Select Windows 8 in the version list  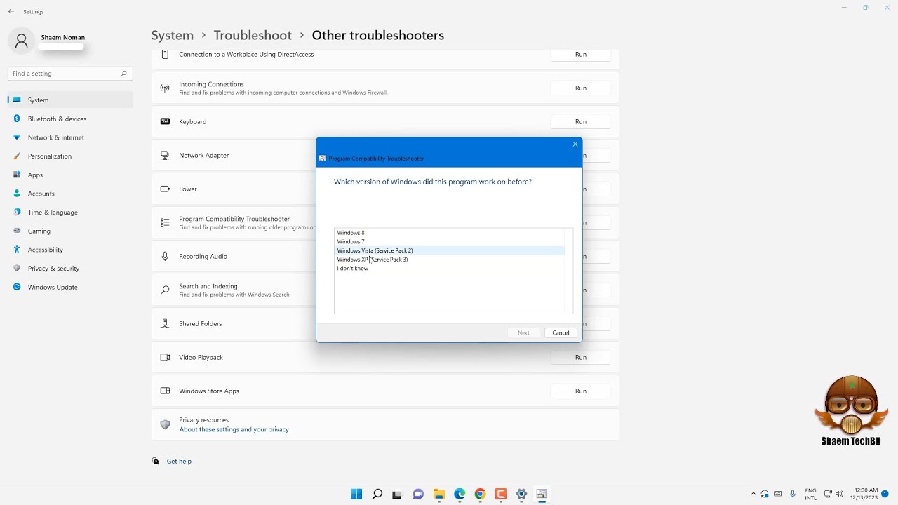[450, 233]
